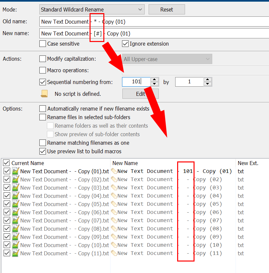The image size is (269, 273).
Task: Toggle the select-all checkbox beside Current Name
Action: 6,163
